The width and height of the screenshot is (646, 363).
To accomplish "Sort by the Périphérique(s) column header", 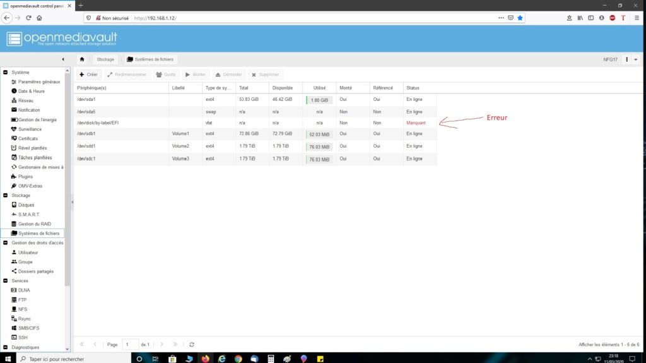I will 121,88.
